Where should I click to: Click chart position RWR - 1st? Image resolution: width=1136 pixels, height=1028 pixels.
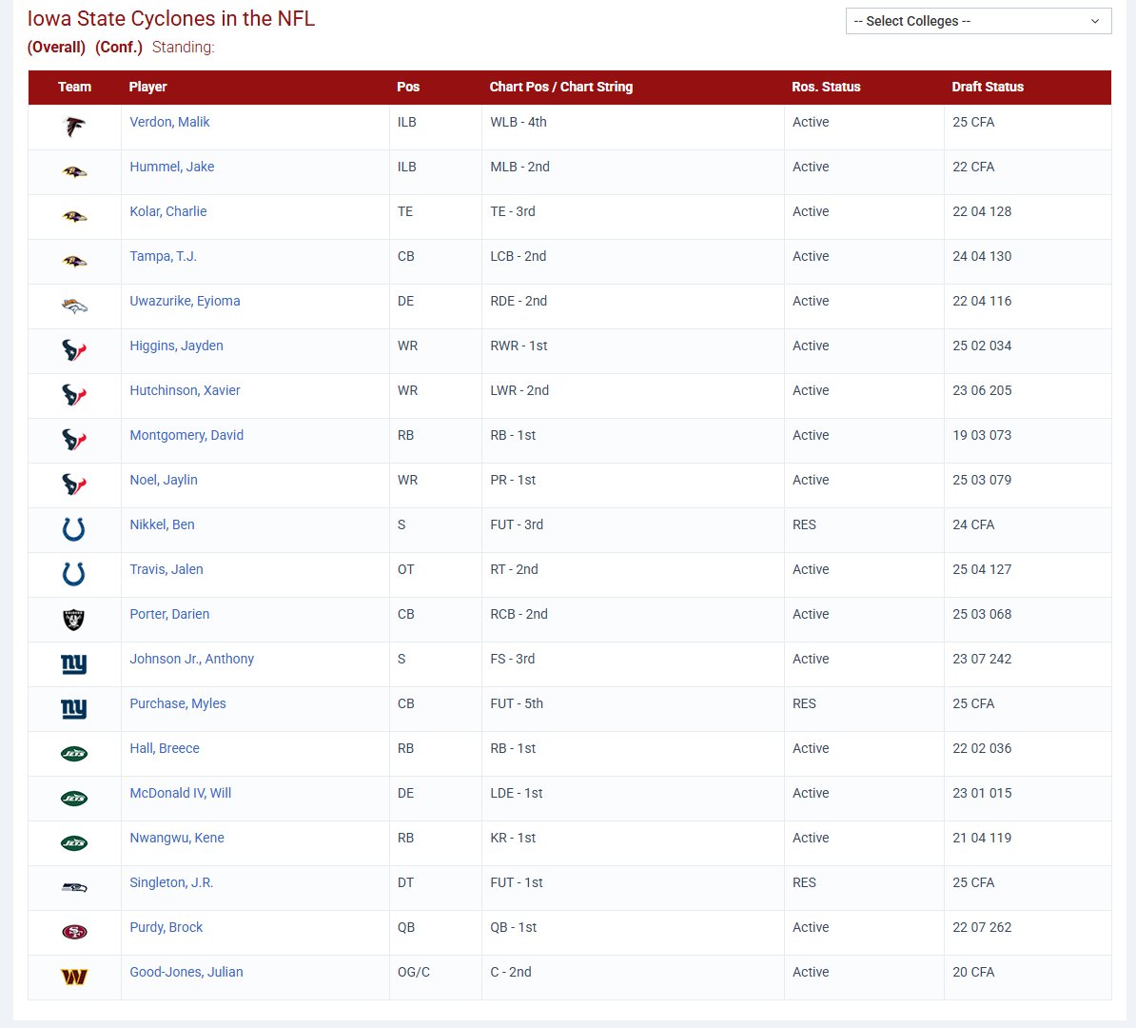(519, 346)
